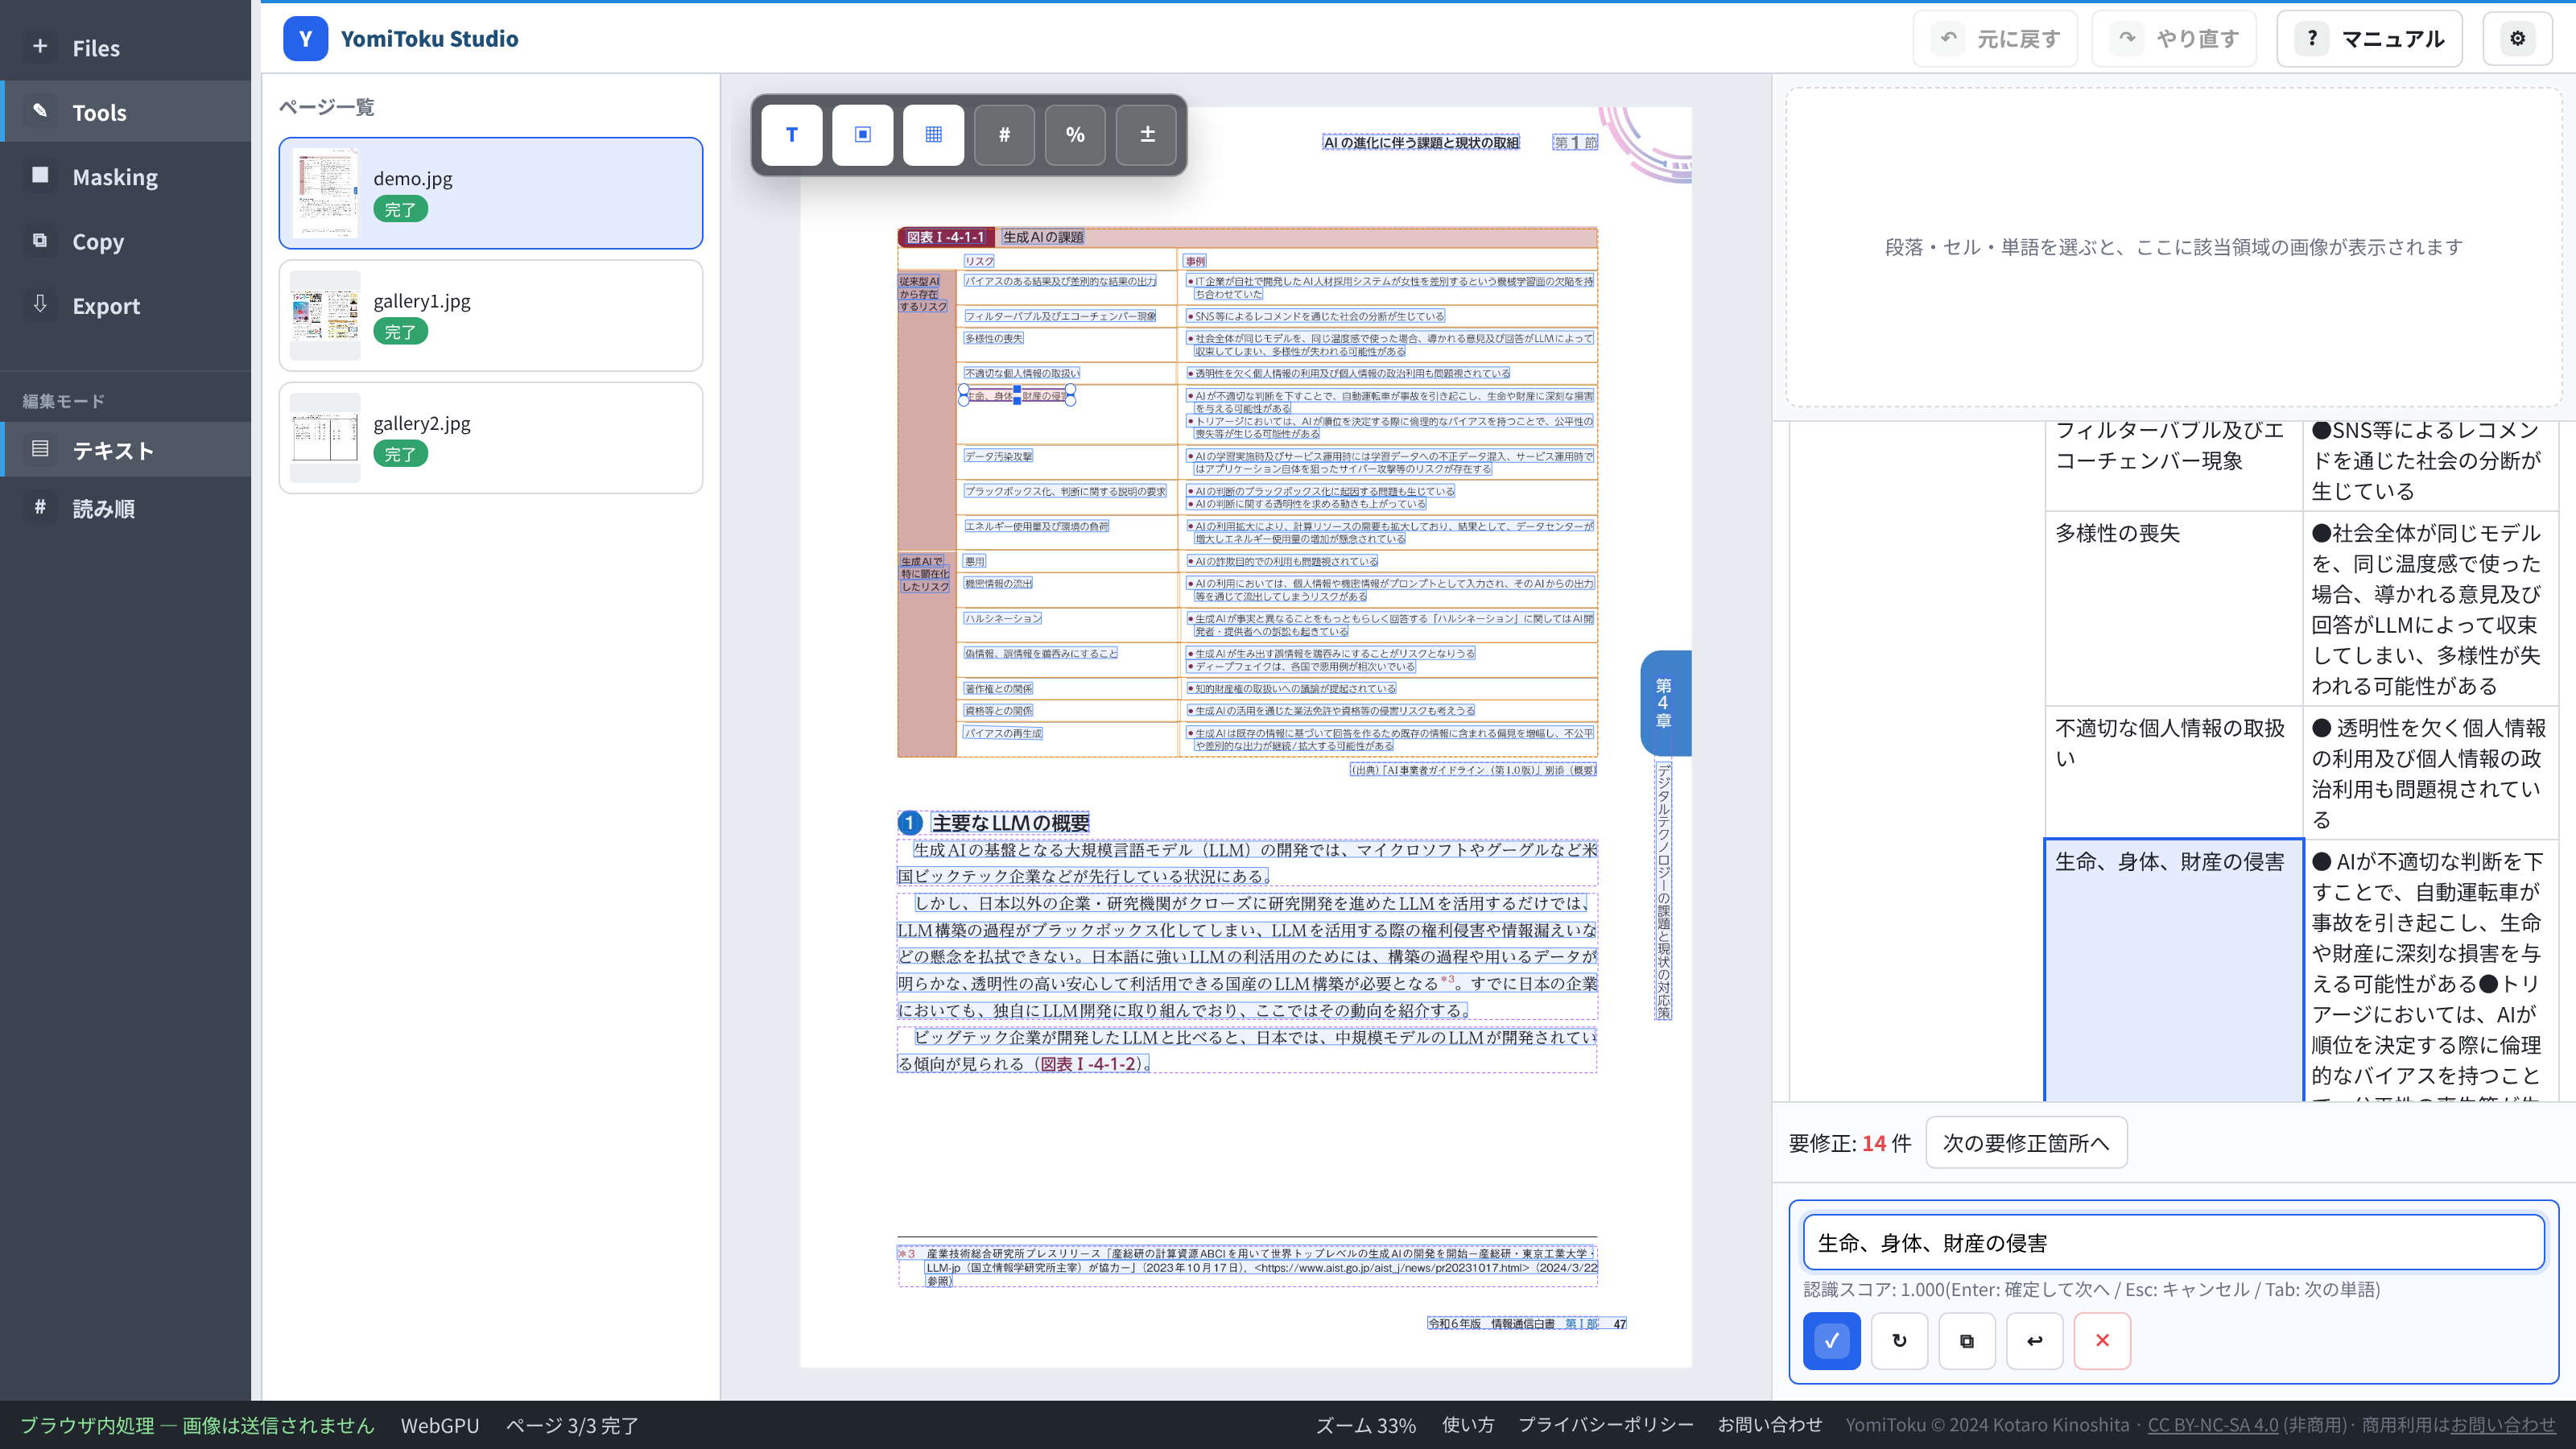Open the Files section in sidebar
The width and height of the screenshot is (2576, 1449).
click(x=125, y=48)
